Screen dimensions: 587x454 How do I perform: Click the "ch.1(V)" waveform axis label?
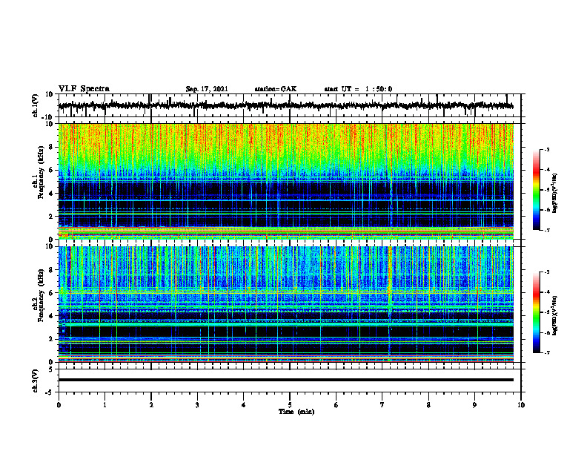pos(36,105)
